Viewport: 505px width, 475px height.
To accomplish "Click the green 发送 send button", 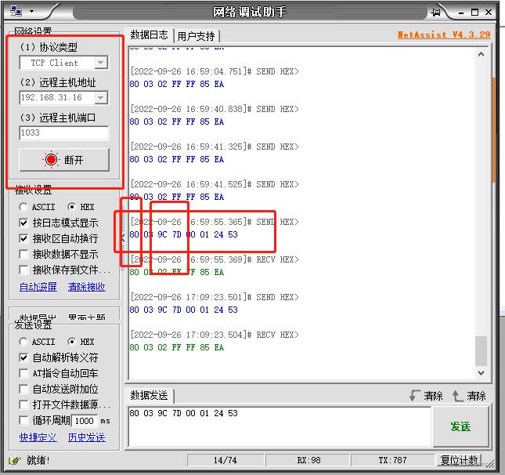I will pyautogui.click(x=460, y=426).
